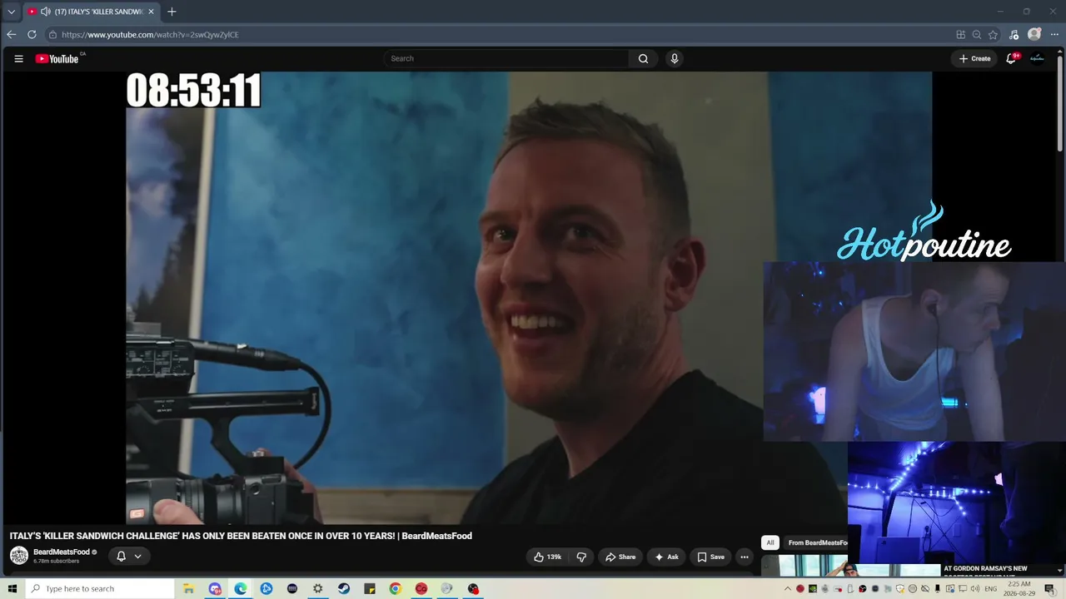Open browser settings and more menu

(x=1054, y=34)
